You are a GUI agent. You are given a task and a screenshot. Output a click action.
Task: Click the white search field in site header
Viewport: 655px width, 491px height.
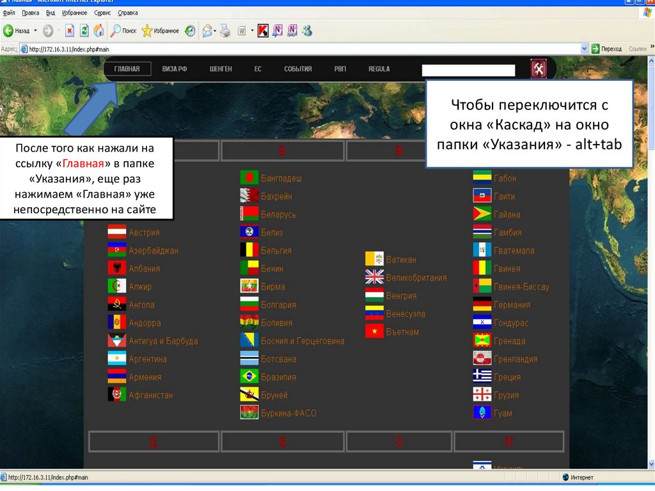pos(468,70)
